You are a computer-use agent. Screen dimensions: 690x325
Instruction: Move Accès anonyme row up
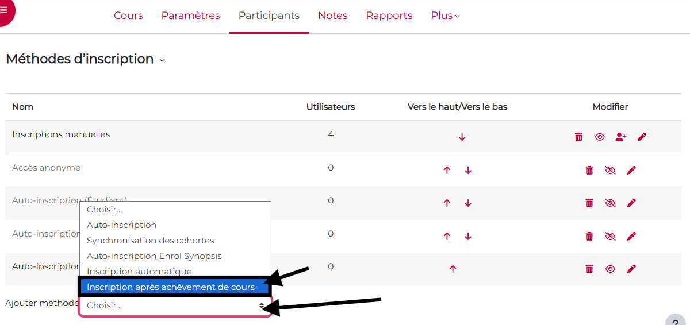tap(447, 171)
